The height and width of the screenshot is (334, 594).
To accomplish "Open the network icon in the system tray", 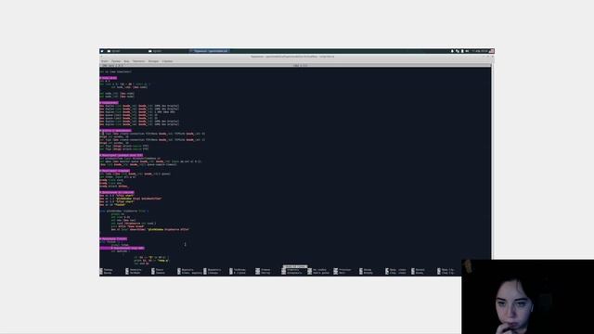I will pos(458,51).
